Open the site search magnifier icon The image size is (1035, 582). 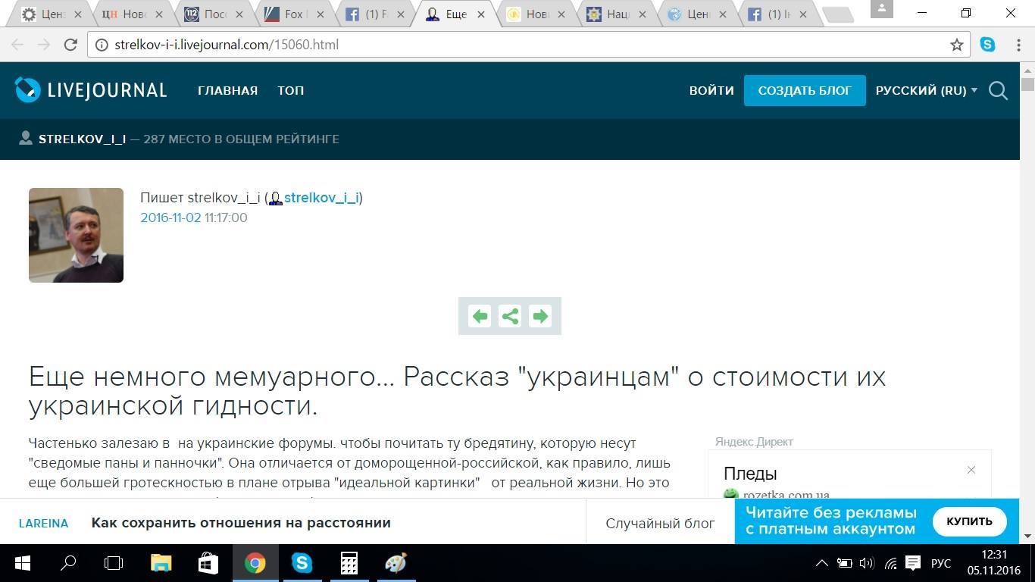998,91
